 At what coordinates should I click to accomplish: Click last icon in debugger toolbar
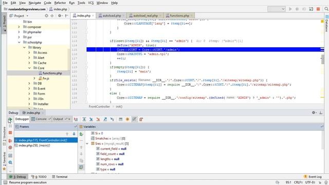[x=141, y=119]
